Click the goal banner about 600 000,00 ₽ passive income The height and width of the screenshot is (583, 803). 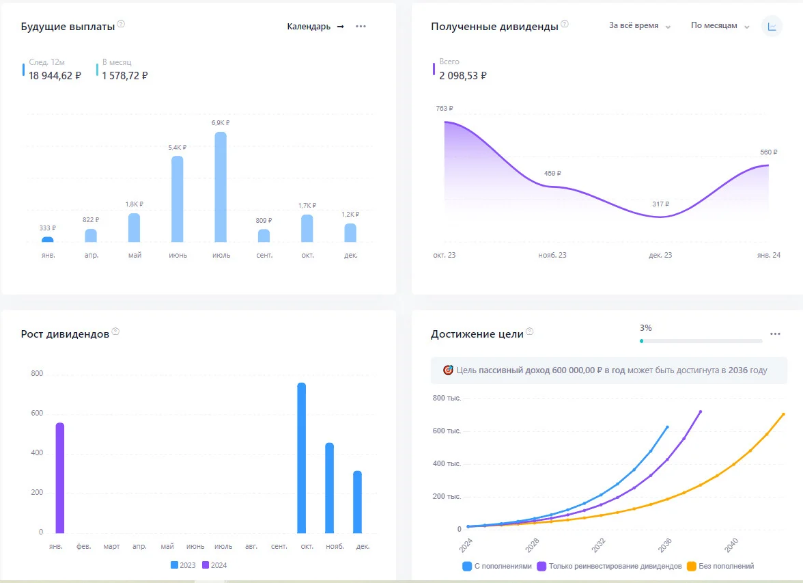609,370
